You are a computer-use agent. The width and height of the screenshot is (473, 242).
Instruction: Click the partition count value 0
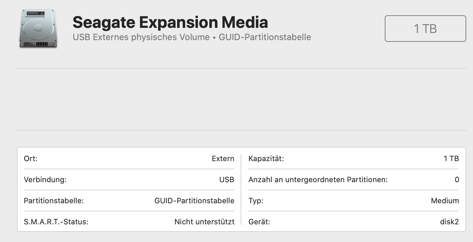tap(457, 180)
